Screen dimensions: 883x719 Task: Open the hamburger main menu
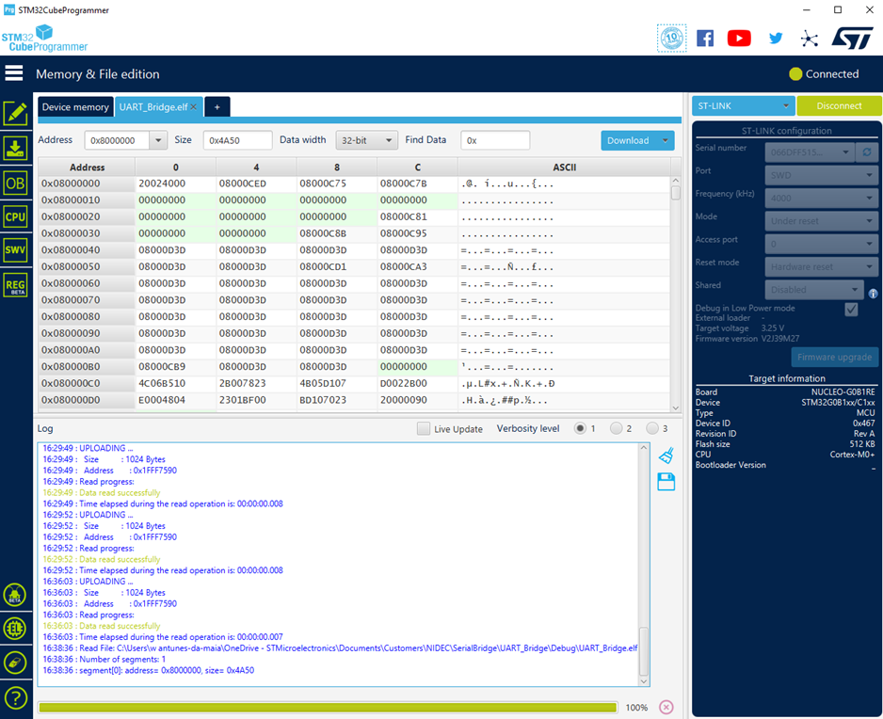[x=14, y=73]
